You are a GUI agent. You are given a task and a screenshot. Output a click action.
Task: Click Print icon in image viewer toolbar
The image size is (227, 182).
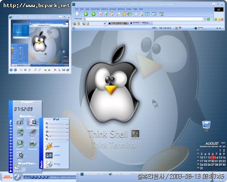(59, 70)
